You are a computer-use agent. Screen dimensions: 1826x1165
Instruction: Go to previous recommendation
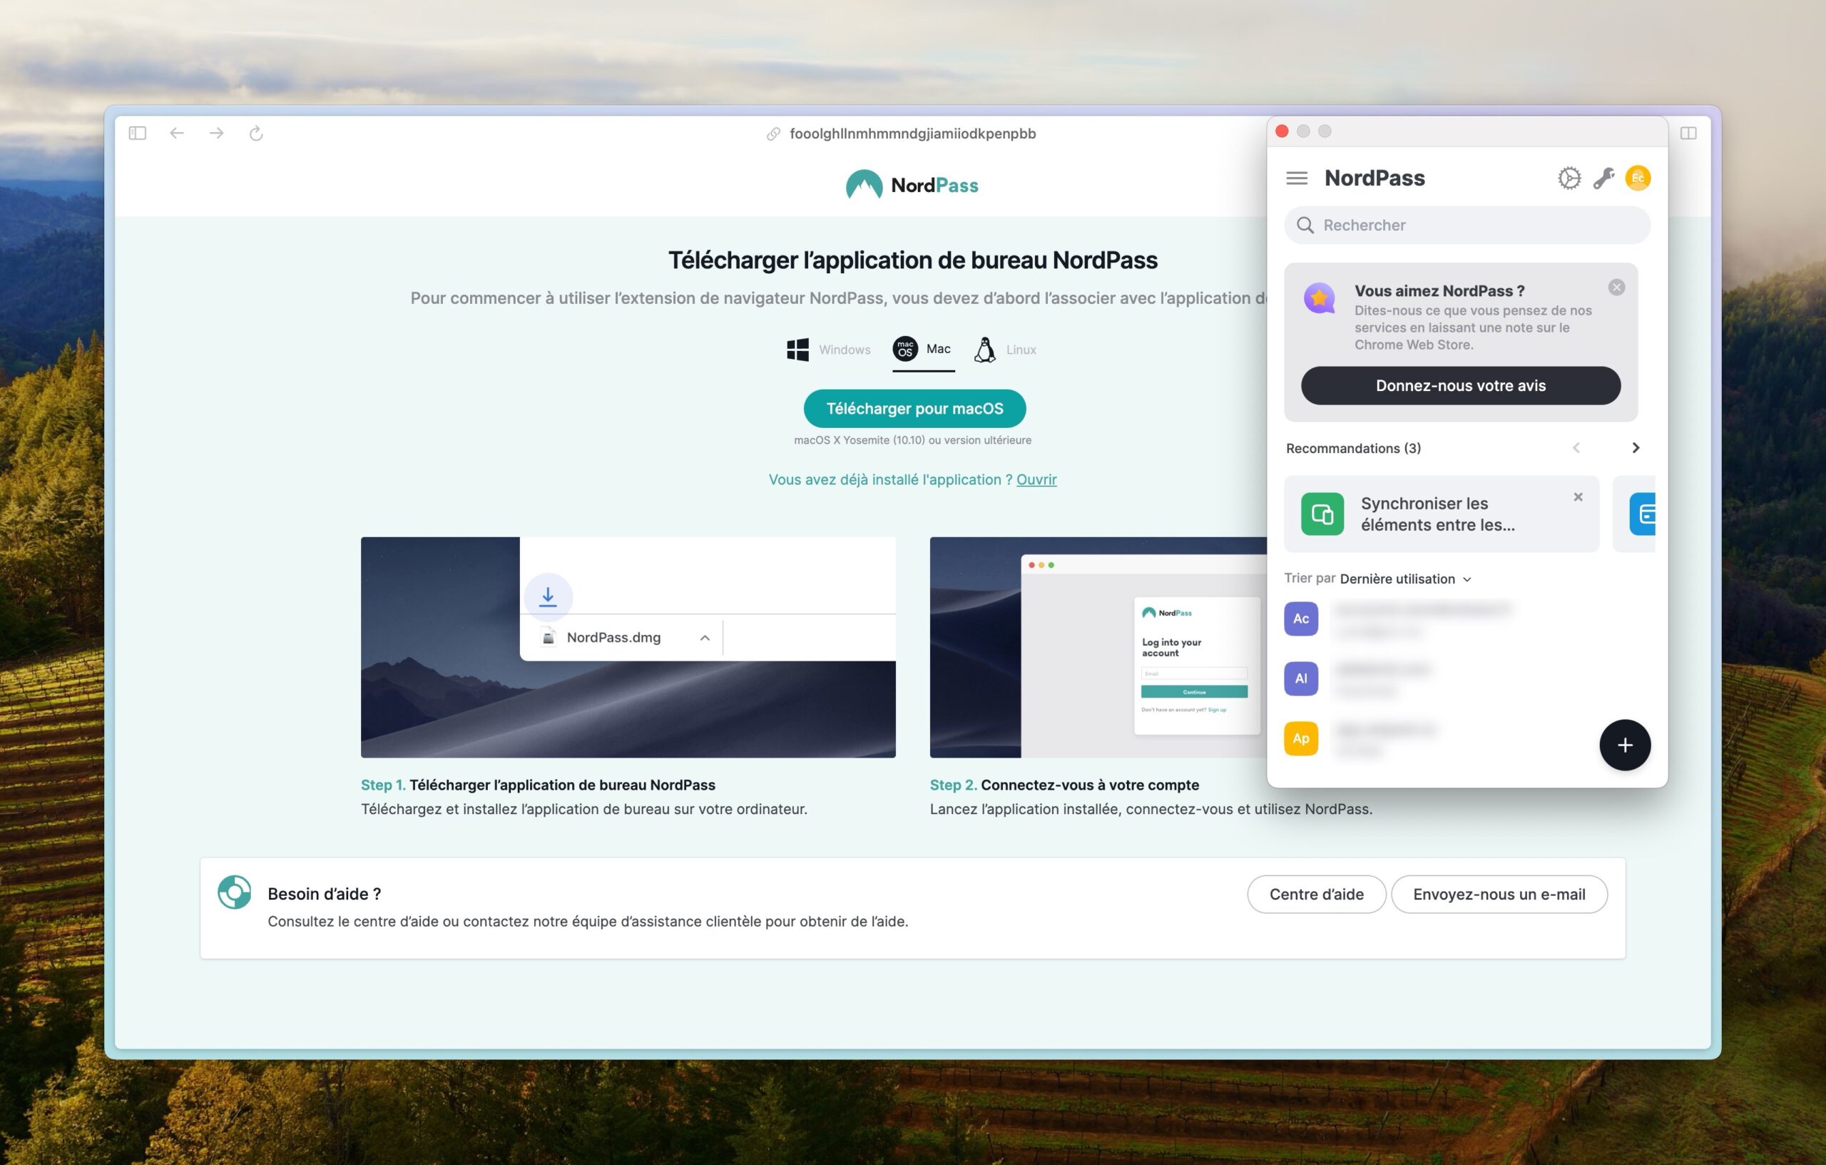click(x=1576, y=448)
